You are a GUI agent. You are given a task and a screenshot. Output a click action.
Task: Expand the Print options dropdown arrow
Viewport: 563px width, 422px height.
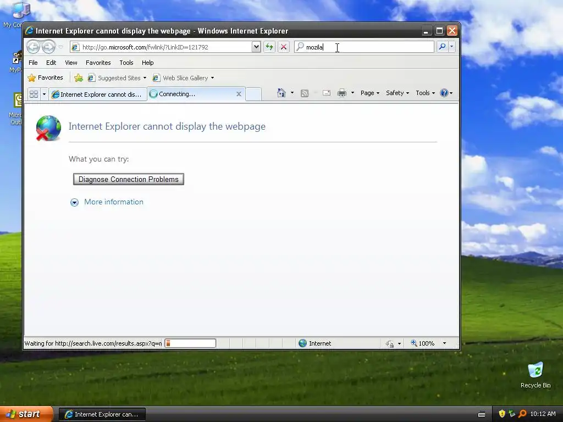pos(352,93)
